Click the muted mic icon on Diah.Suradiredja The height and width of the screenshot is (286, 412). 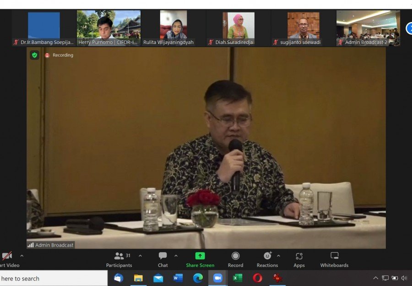pyautogui.click(x=211, y=42)
